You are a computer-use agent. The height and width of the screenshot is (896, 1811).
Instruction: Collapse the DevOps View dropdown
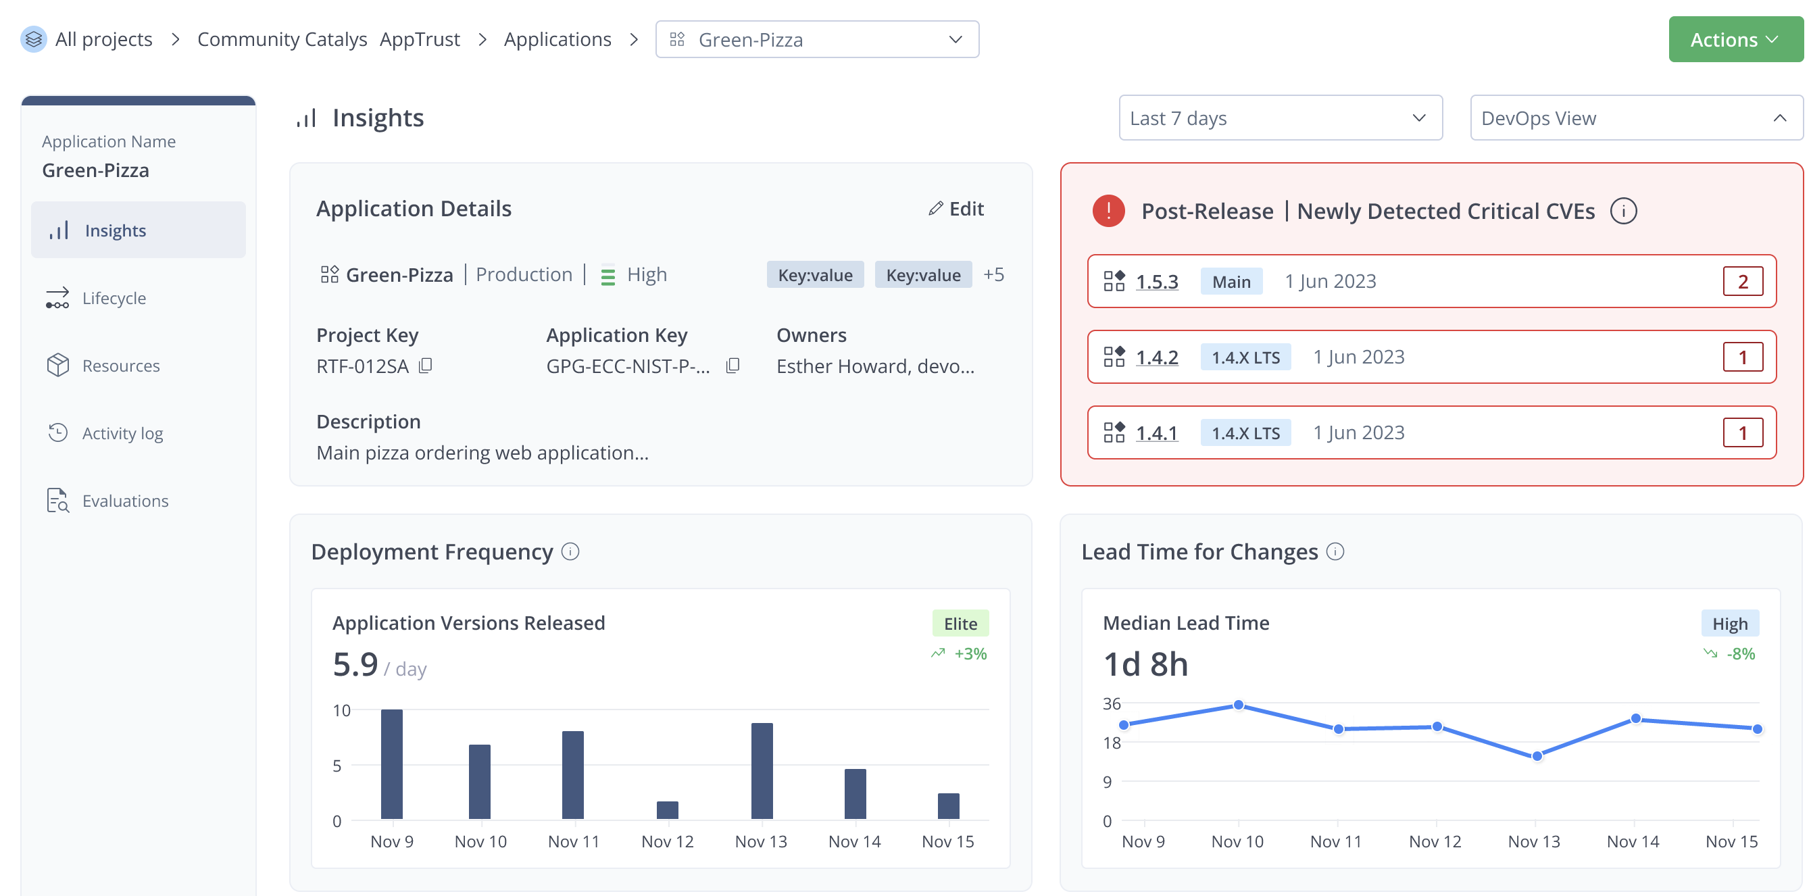point(1636,118)
